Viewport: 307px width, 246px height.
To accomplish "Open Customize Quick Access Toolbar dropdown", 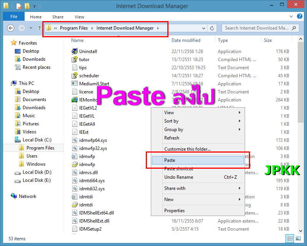I will coord(35,7).
